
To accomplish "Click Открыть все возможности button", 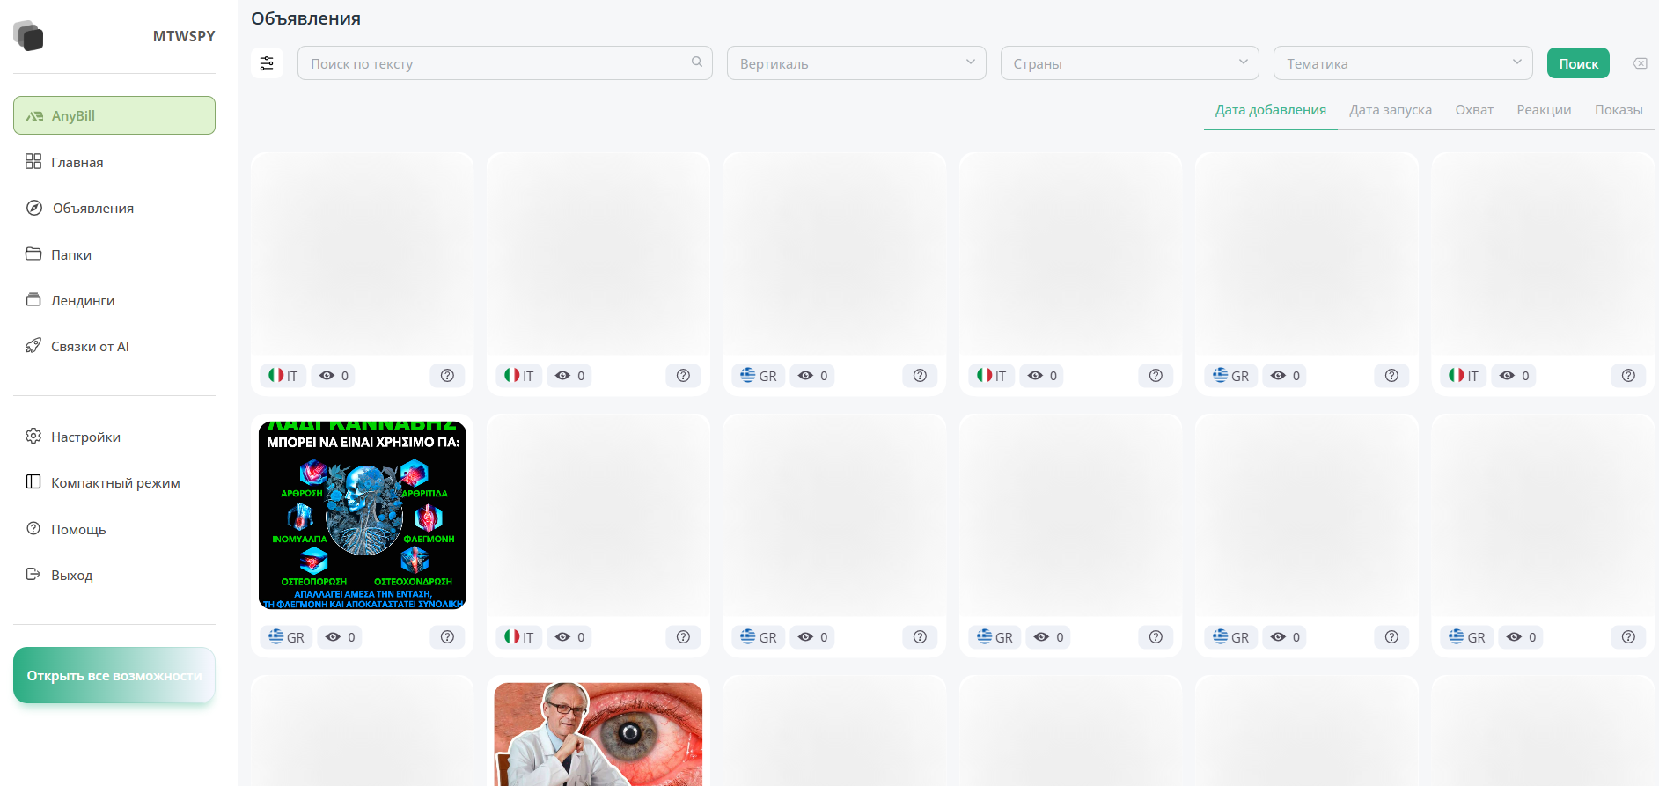I will (114, 676).
